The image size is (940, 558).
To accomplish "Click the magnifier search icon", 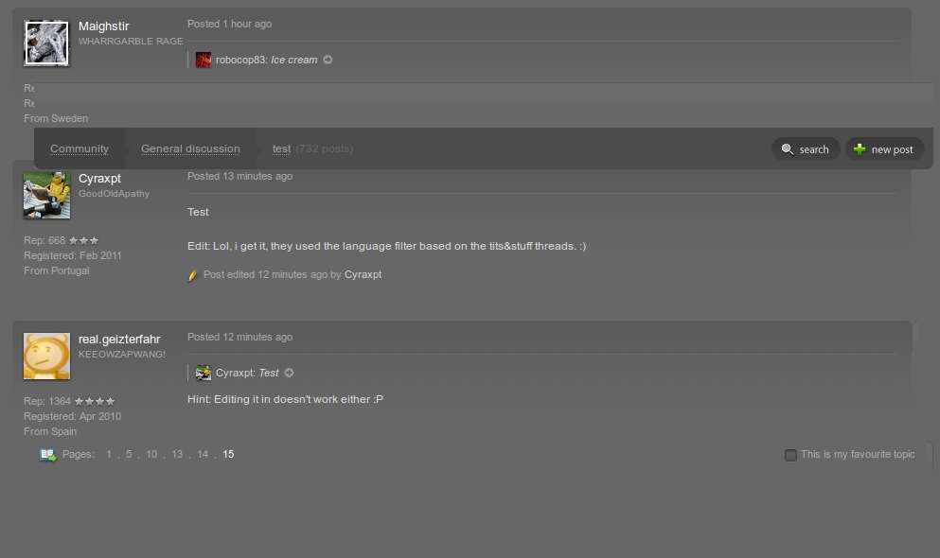I will [788, 149].
